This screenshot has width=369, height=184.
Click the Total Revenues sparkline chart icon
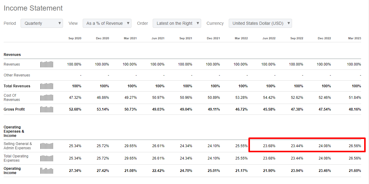click(47, 86)
